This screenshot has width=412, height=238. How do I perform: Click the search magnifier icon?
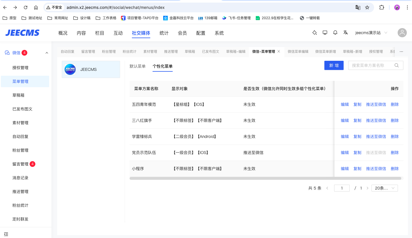tap(397, 65)
